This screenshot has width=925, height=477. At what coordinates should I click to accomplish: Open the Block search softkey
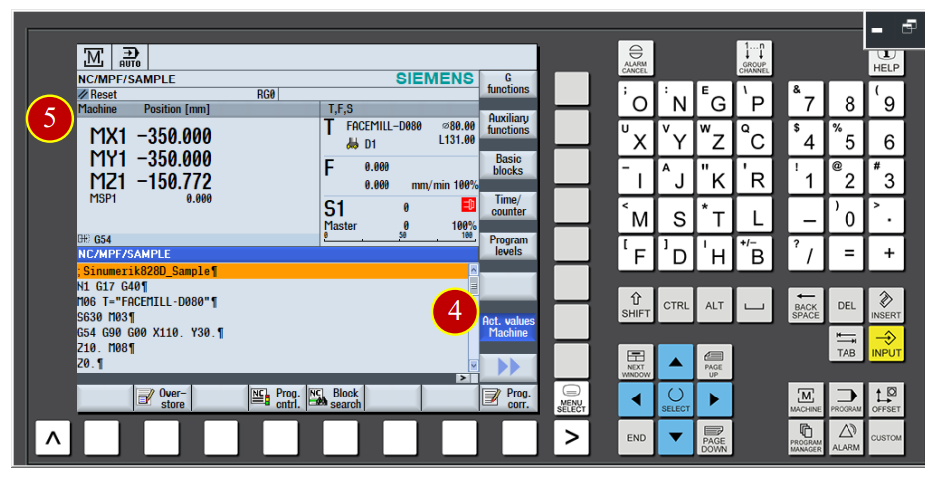(x=335, y=398)
